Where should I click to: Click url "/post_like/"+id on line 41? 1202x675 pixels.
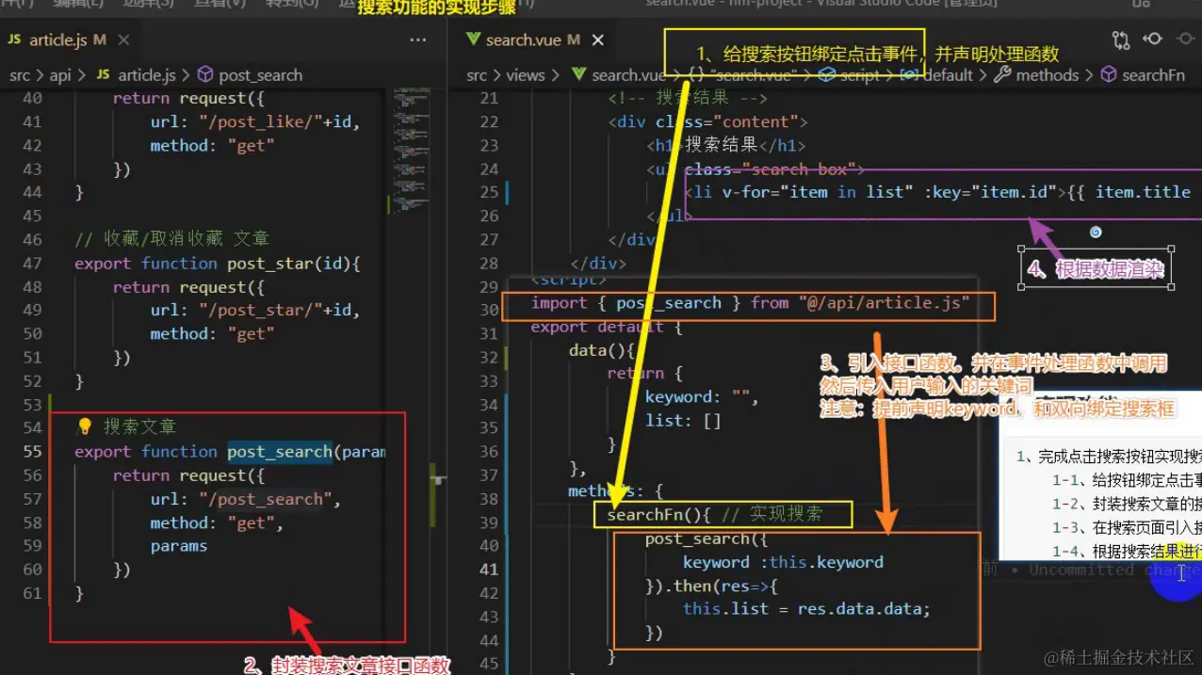click(x=255, y=121)
